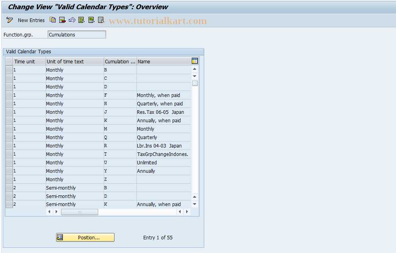
Task: Click the Unit of time text header
Action: [75, 61]
